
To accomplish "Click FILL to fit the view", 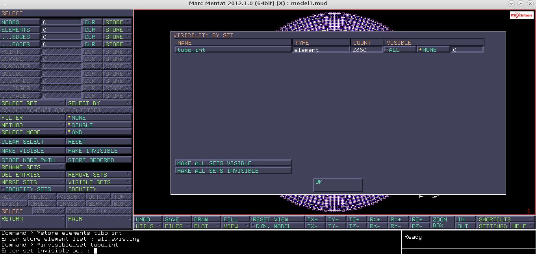I will [235, 219].
